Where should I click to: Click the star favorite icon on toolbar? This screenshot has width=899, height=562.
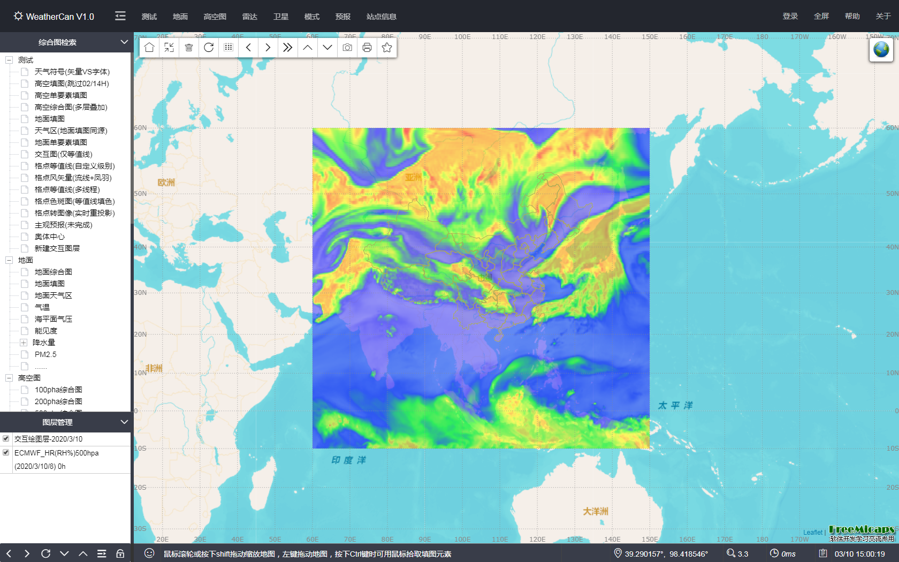coord(386,48)
